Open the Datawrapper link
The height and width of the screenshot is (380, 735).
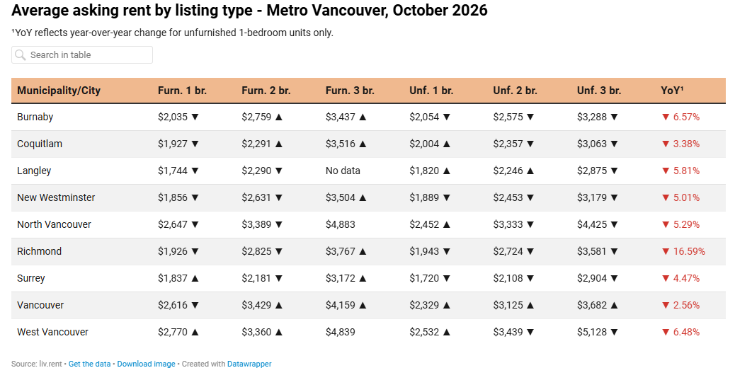[x=249, y=364]
